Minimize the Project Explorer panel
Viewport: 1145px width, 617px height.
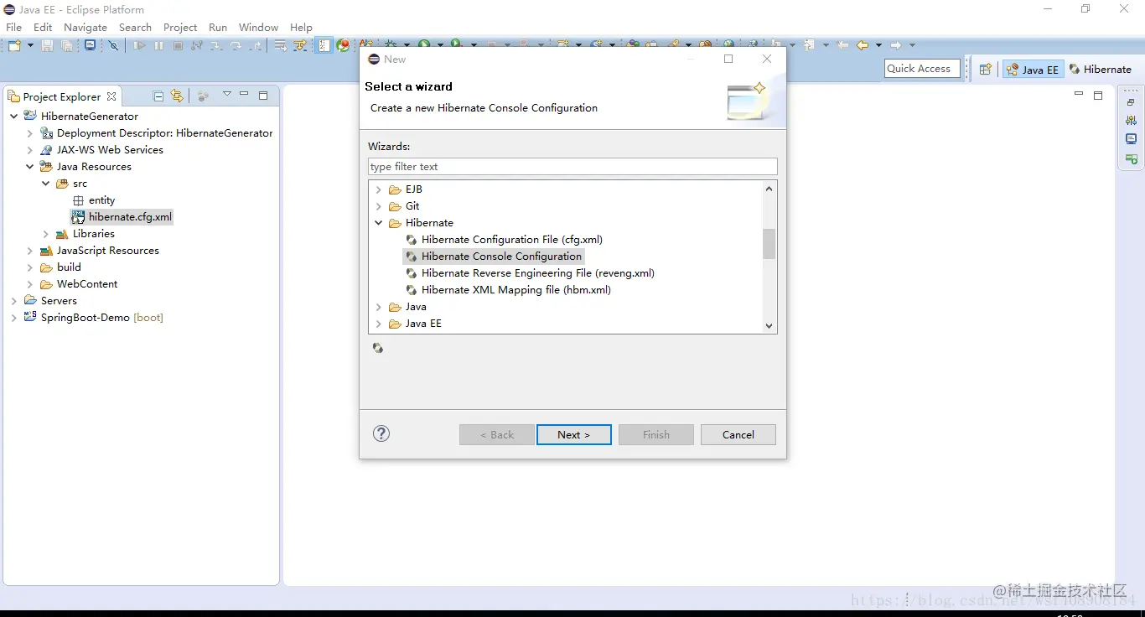(244, 95)
